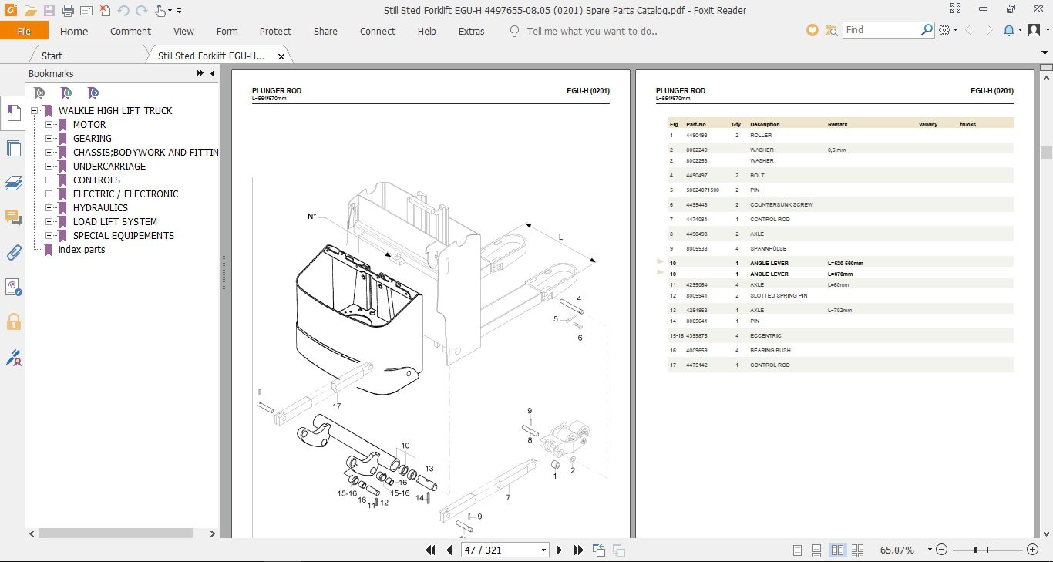Toggle touch mode hand icon
The height and width of the screenshot is (562, 1053).
tap(161, 11)
